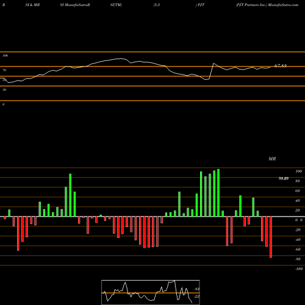Screen dimensions: 305x305
Task: Click the RSI value label 67.83
Action: pyautogui.click(x=281, y=66)
